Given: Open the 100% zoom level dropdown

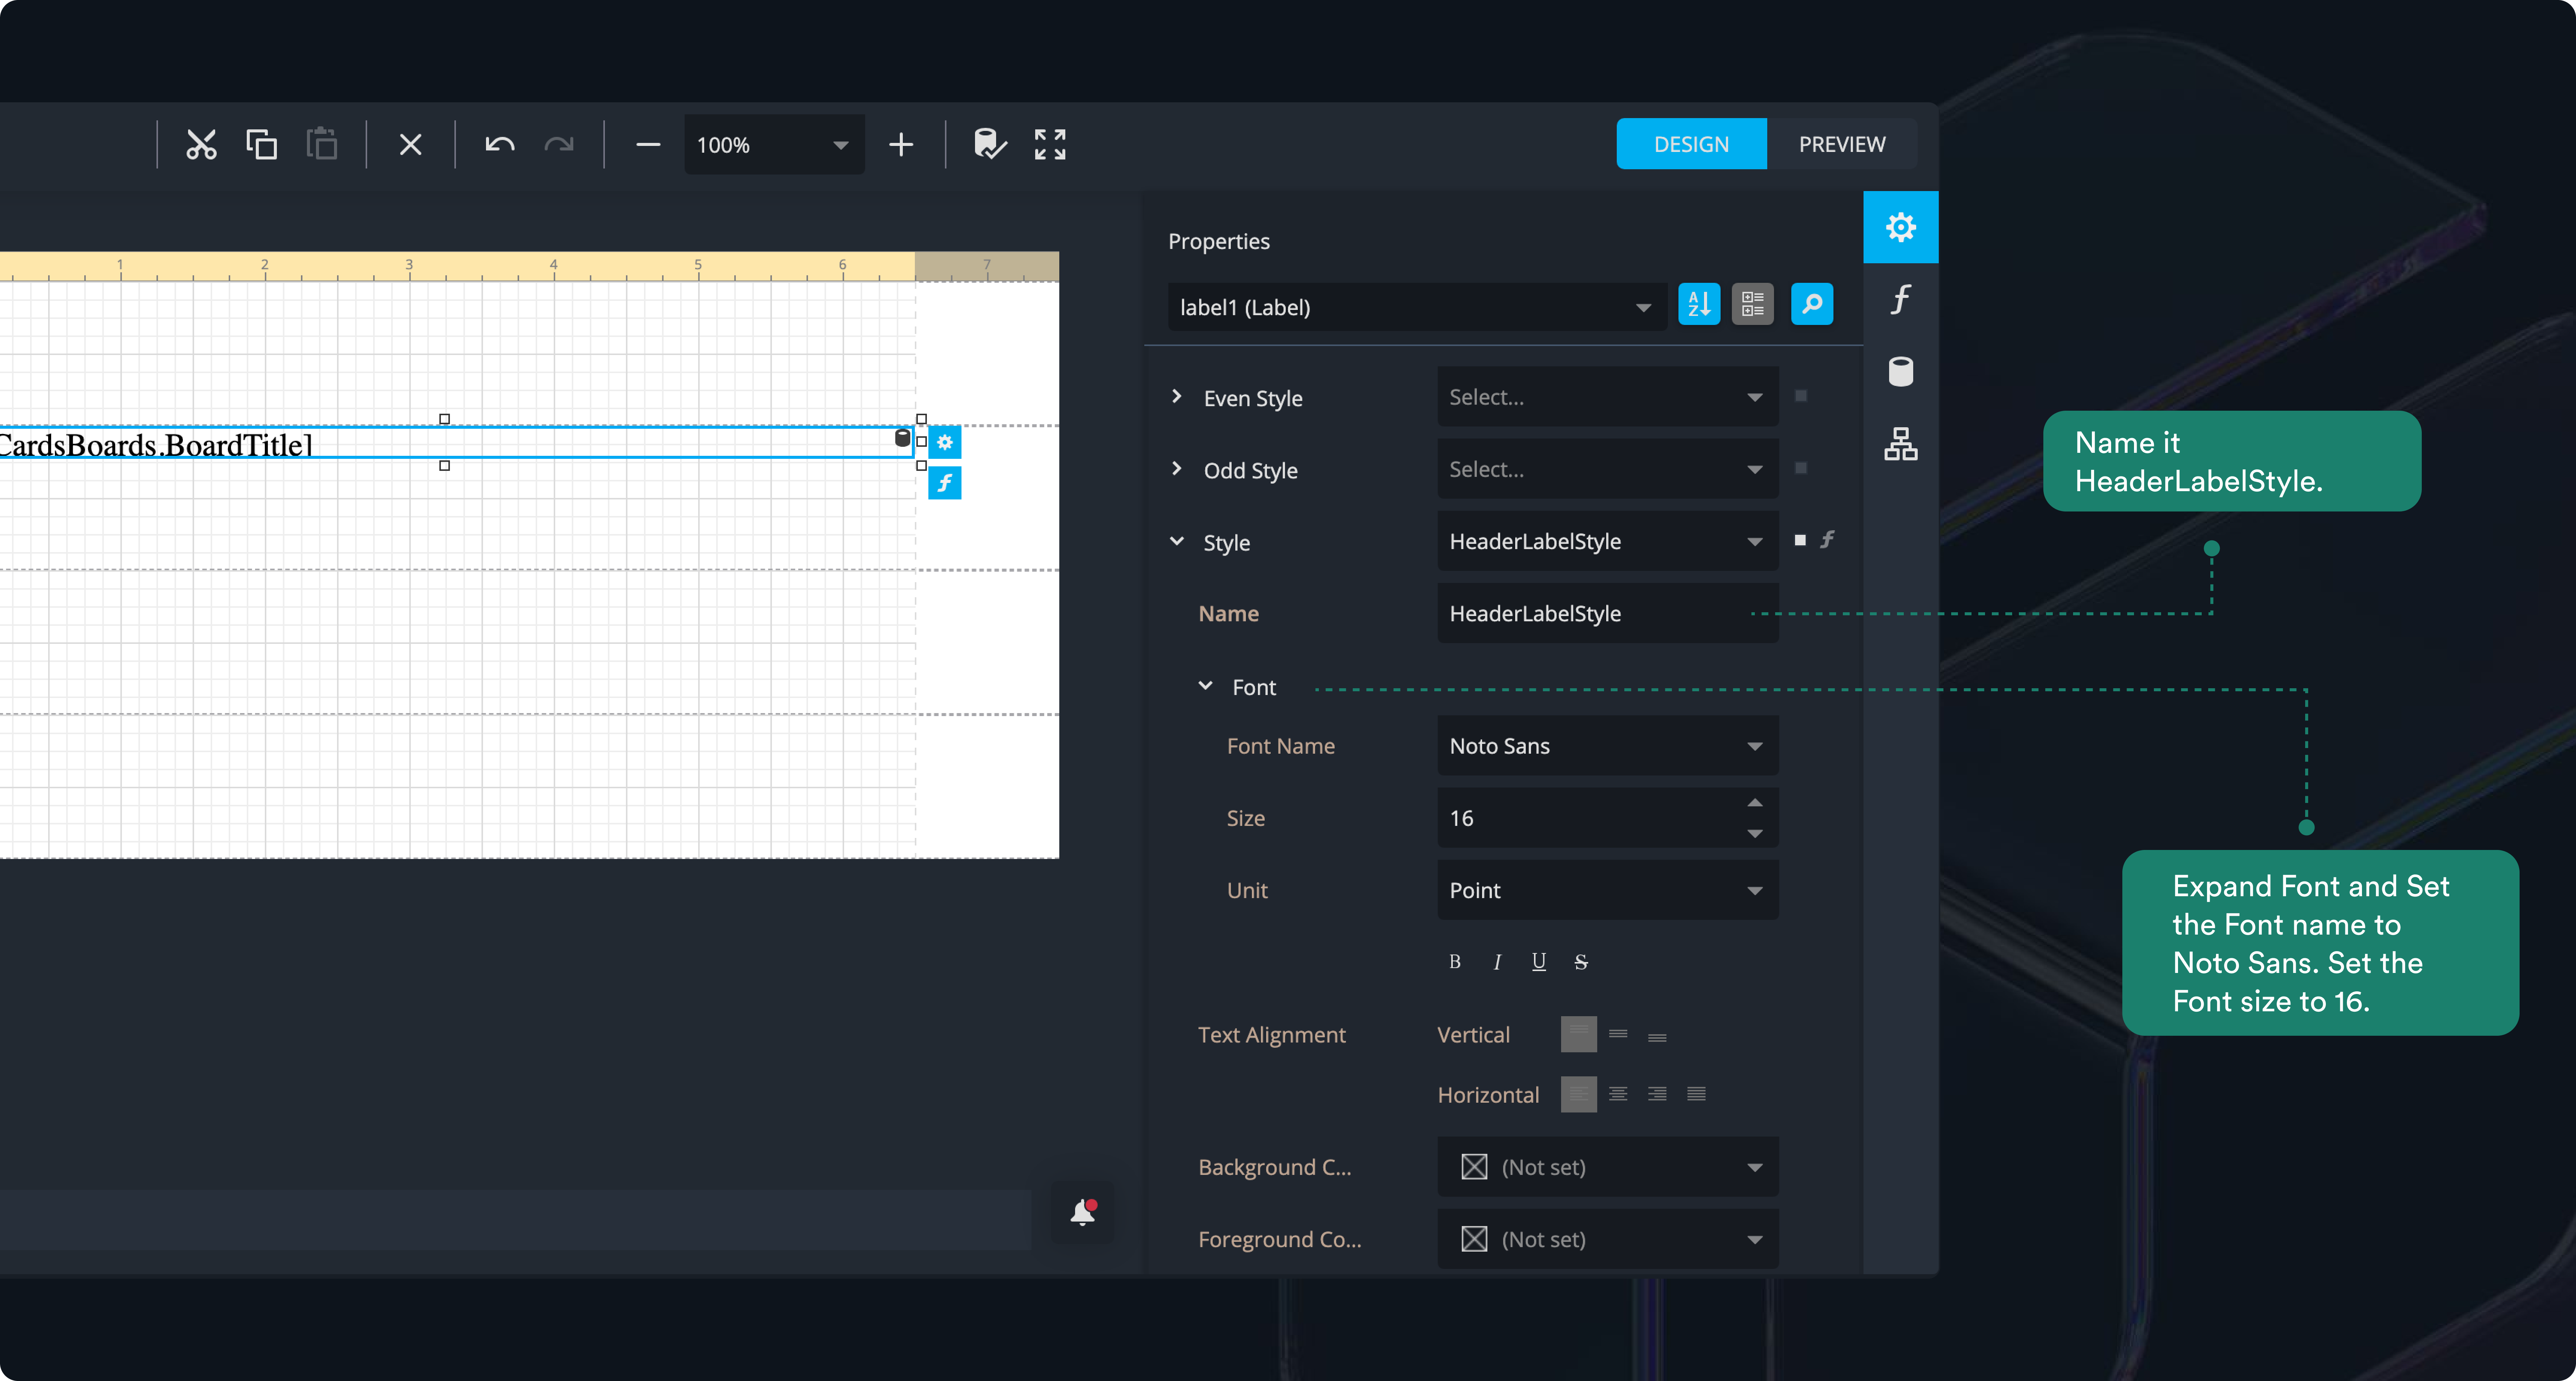Looking at the screenshot, I should coord(774,145).
